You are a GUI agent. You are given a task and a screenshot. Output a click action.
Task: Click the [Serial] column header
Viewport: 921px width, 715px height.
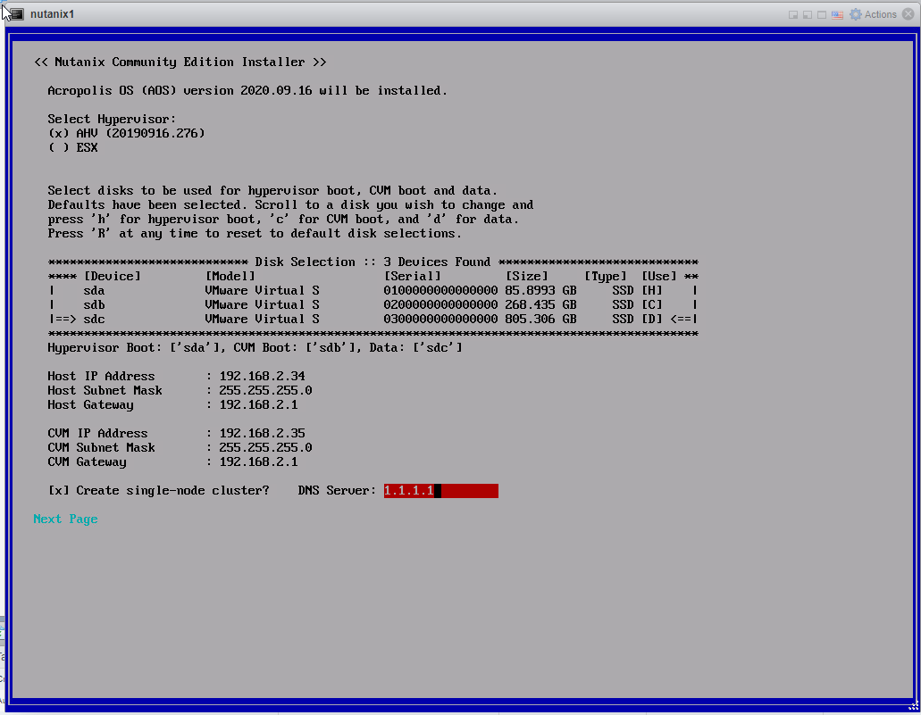[413, 276]
